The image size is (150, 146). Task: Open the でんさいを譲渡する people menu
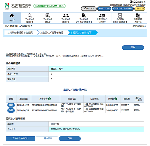66,18
